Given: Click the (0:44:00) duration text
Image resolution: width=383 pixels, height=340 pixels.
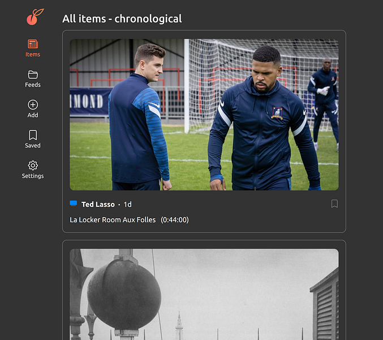Looking at the screenshot, I should [175, 220].
